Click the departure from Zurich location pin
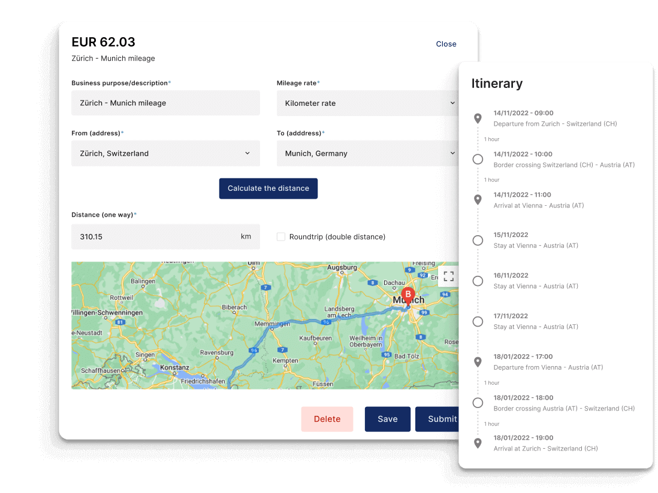Viewport: 658px width, 493px height. pos(478,118)
